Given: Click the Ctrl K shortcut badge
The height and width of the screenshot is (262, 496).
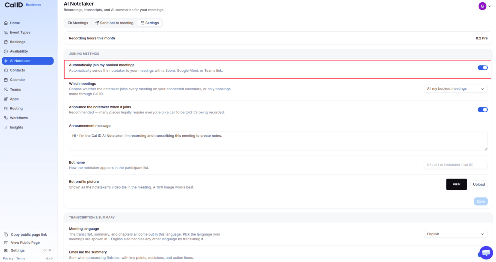Looking at the screenshot, I should [47, 251].
